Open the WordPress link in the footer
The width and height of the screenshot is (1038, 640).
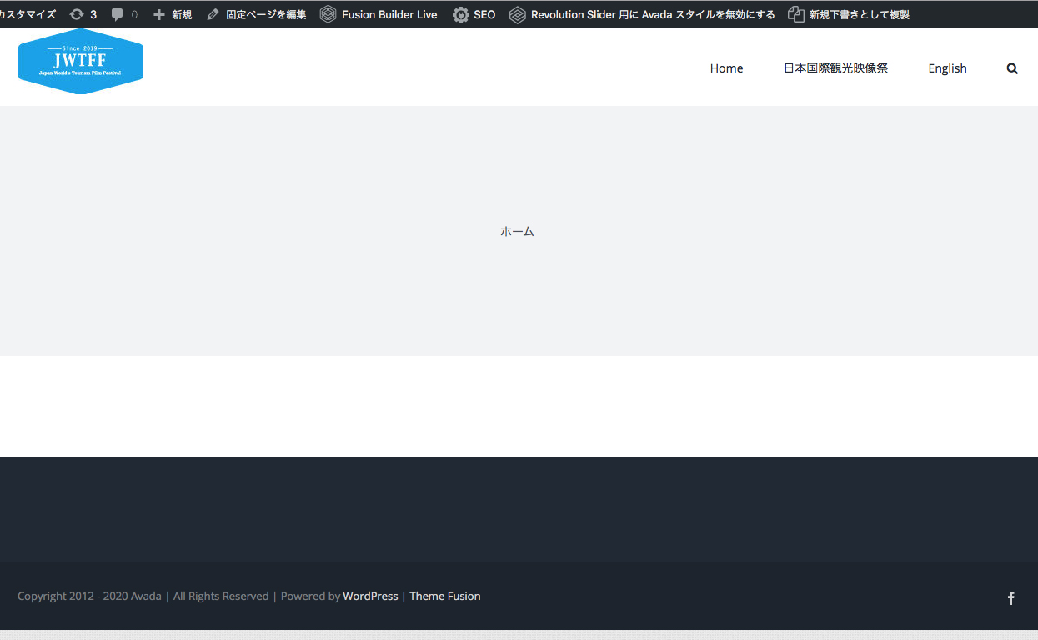pos(370,596)
